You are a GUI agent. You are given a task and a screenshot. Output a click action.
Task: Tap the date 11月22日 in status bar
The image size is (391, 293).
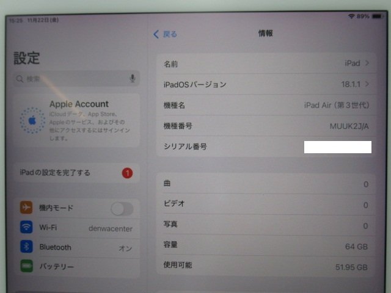[x=43, y=20]
